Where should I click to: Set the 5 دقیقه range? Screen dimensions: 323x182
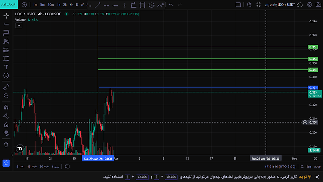[x=21, y=167]
